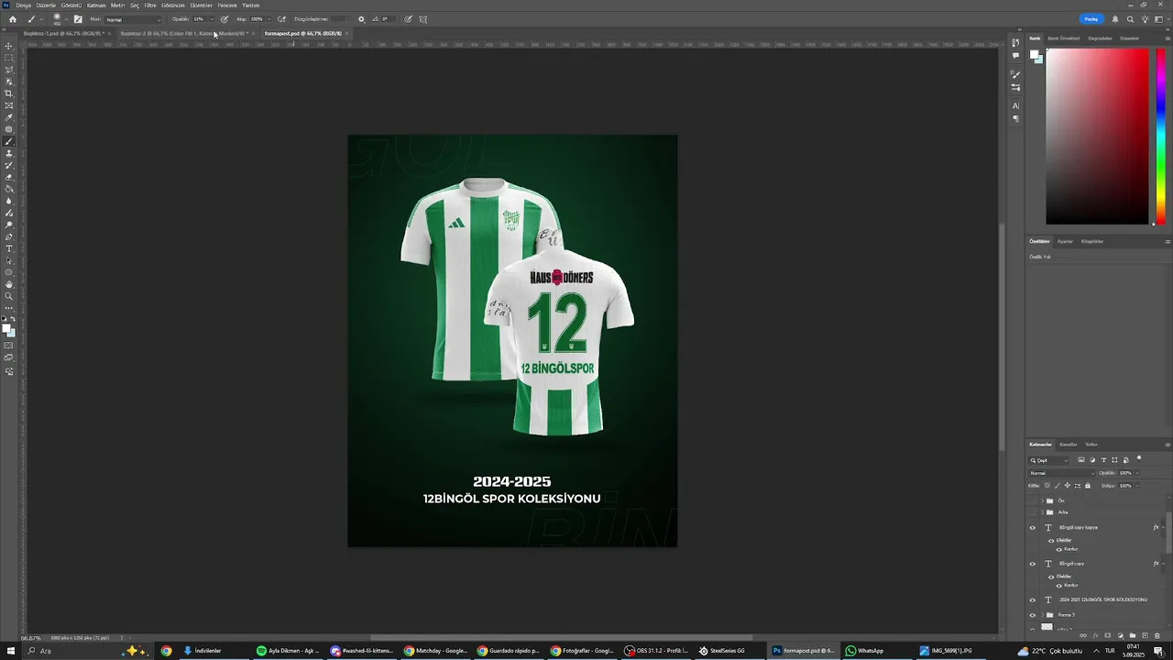The image size is (1173, 660).
Task: Open the Filtre menu
Action: click(x=150, y=5)
